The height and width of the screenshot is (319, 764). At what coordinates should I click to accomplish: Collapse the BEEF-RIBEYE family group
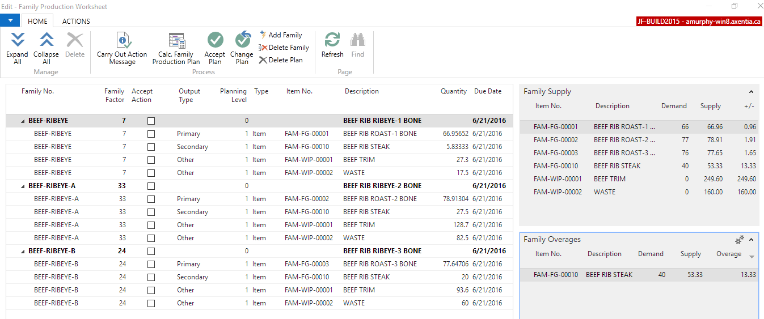point(23,121)
